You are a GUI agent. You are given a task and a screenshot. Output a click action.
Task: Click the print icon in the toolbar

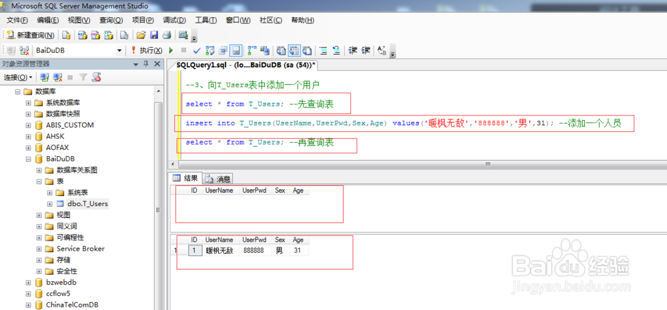coord(167,35)
